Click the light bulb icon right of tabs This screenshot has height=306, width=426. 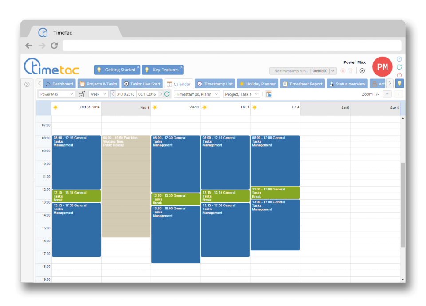[399, 84]
